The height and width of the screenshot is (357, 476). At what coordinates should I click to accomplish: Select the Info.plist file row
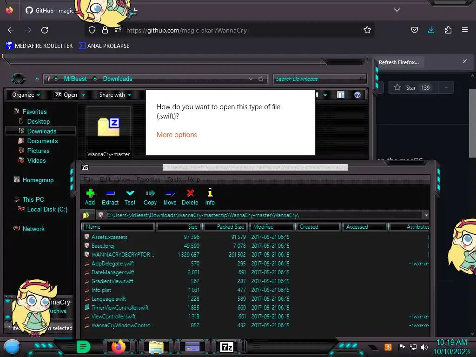pos(256,290)
